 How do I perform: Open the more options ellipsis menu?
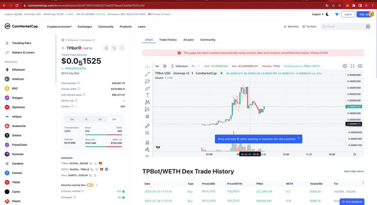coord(122,48)
